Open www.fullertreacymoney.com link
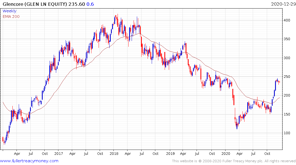 (29, 161)
